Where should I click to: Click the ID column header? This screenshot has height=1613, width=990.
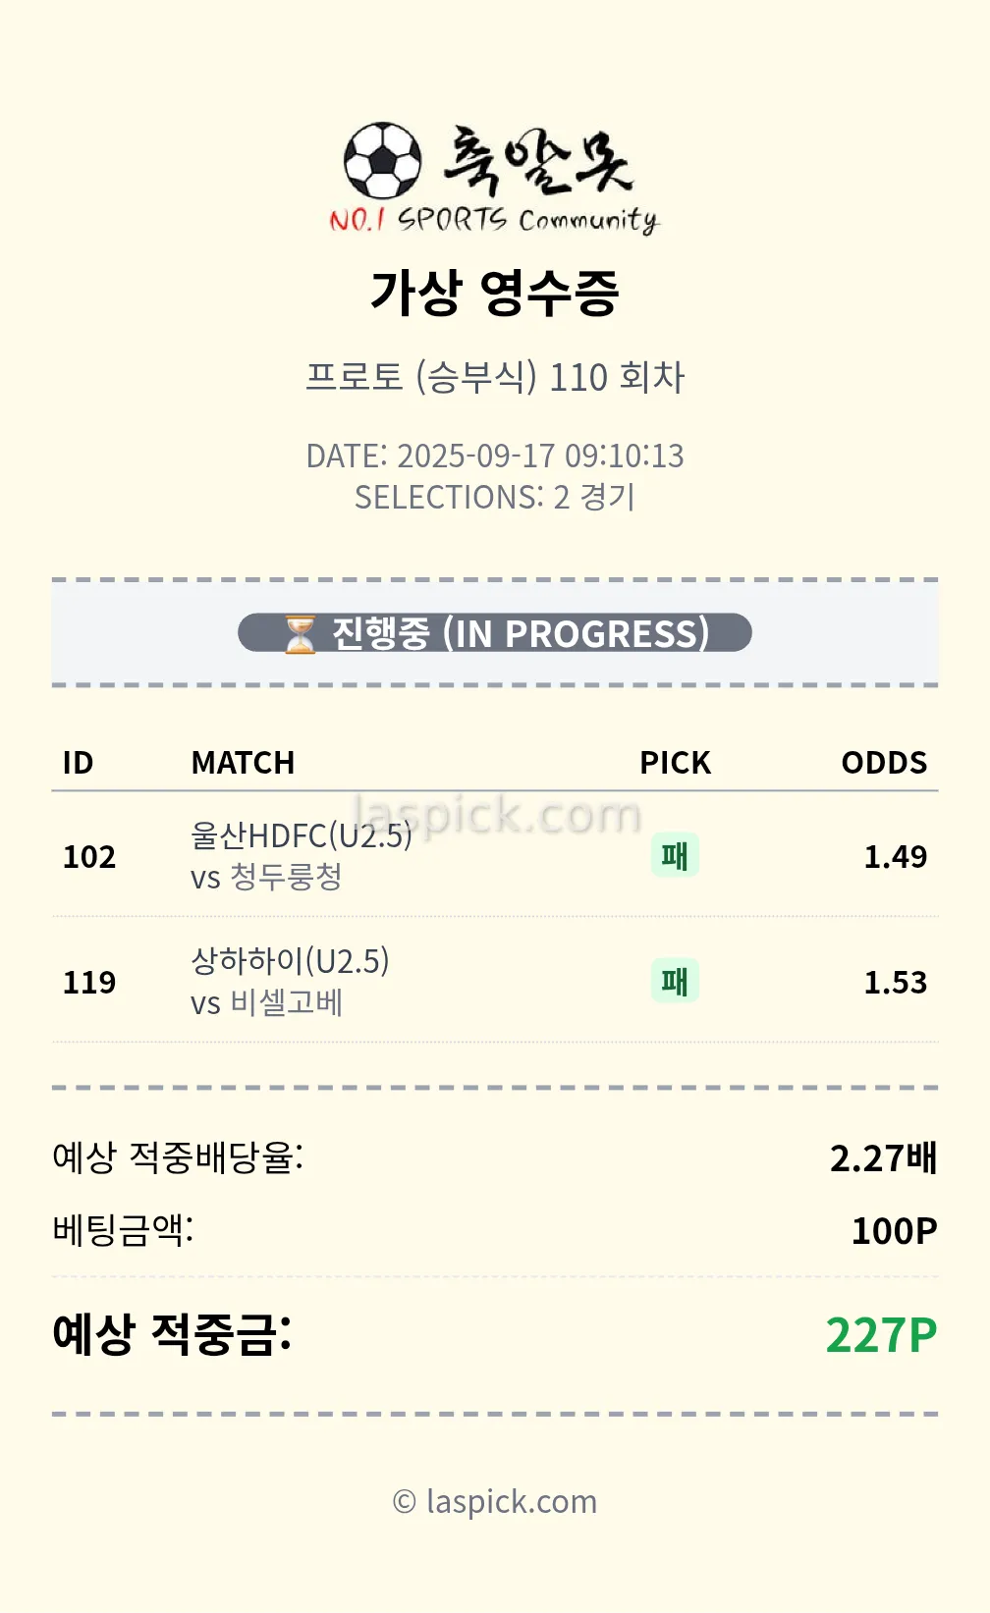(78, 763)
